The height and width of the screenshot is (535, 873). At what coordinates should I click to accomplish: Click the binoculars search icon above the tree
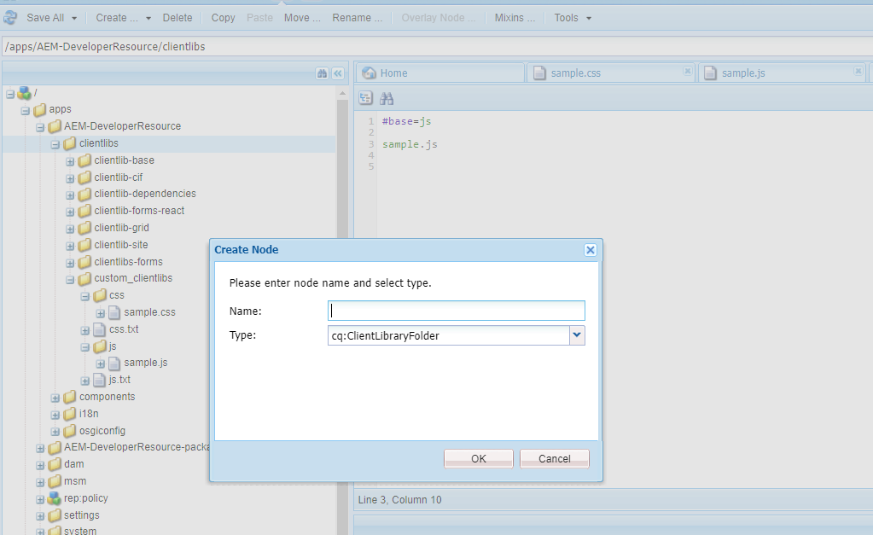coord(322,73)
